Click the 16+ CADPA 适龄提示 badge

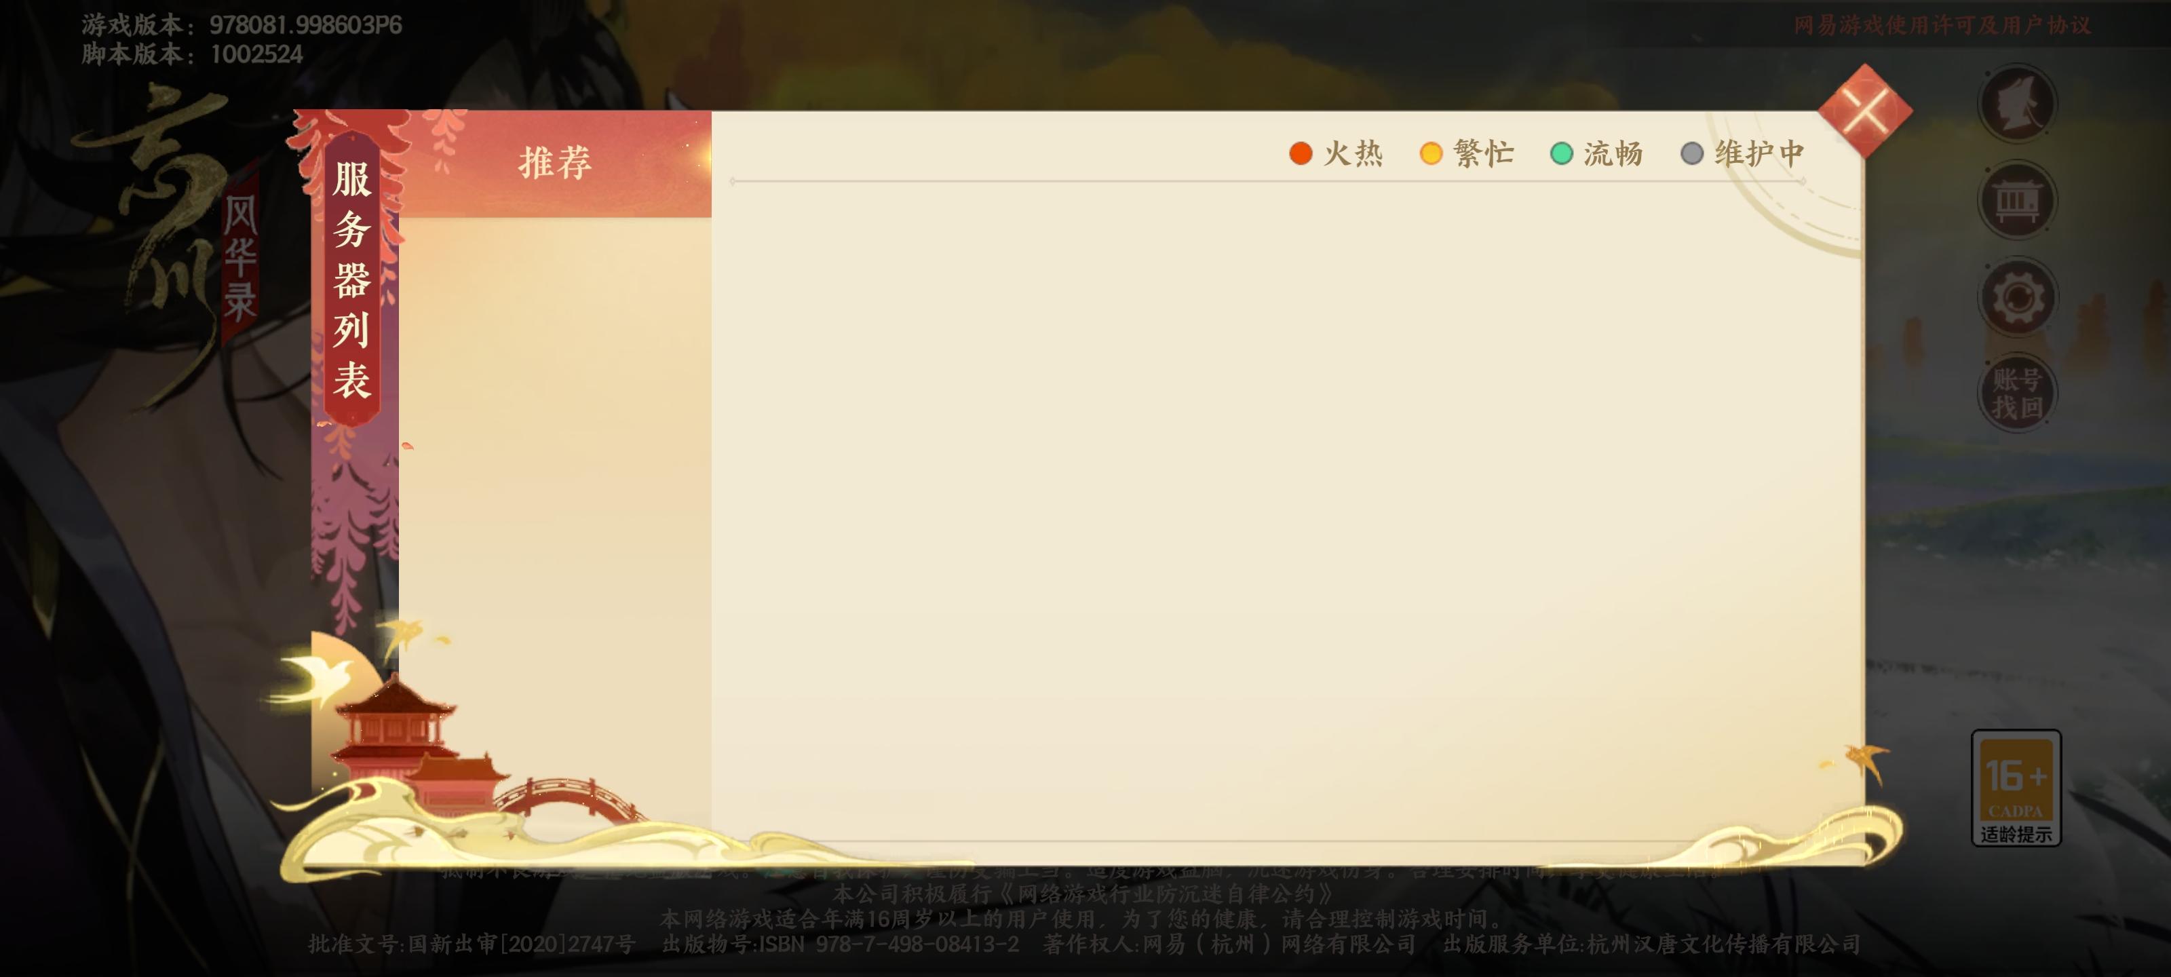click(x=2016, y=787)
